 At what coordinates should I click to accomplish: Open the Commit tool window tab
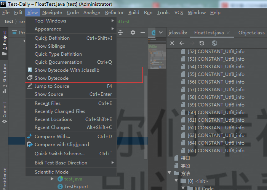pyautogui.click(x=5, y=112)
